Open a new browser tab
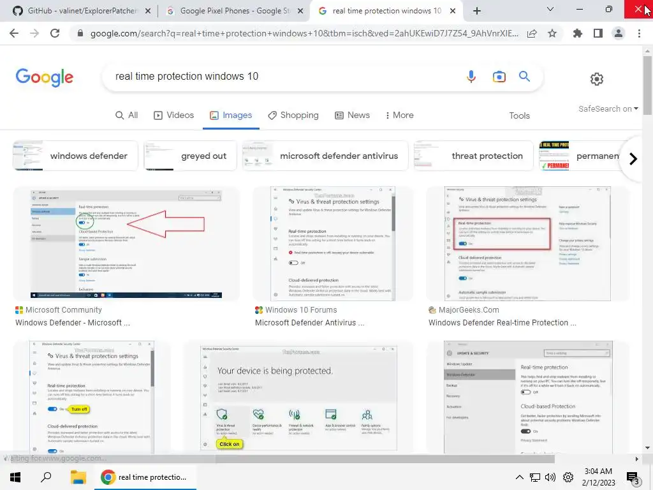 click(477, 11)
